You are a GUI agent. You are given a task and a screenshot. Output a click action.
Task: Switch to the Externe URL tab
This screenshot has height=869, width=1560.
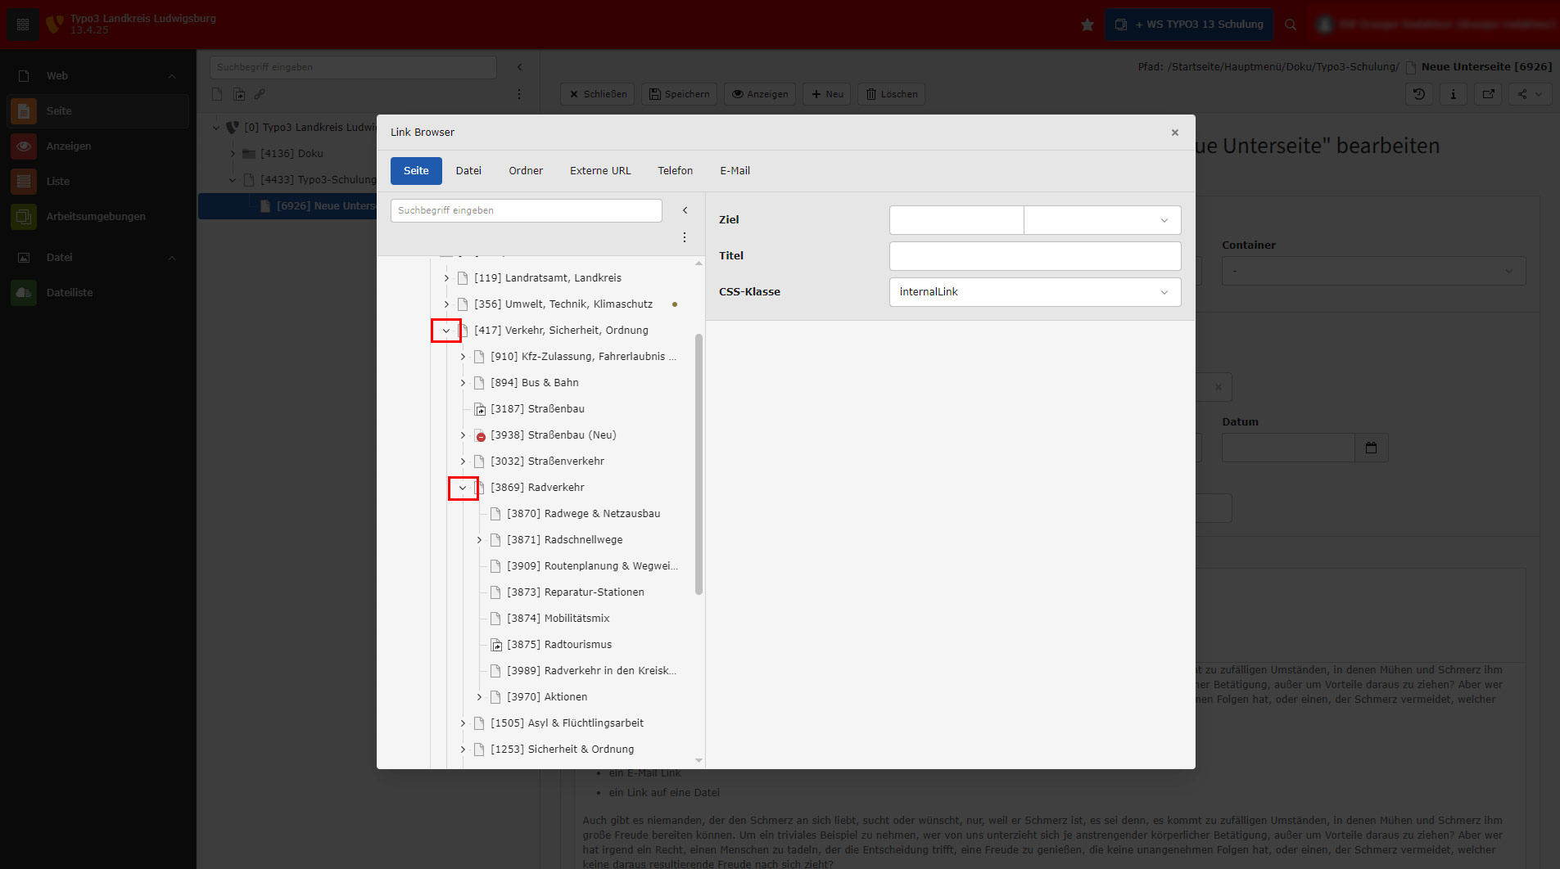click(x=600, y=171)
